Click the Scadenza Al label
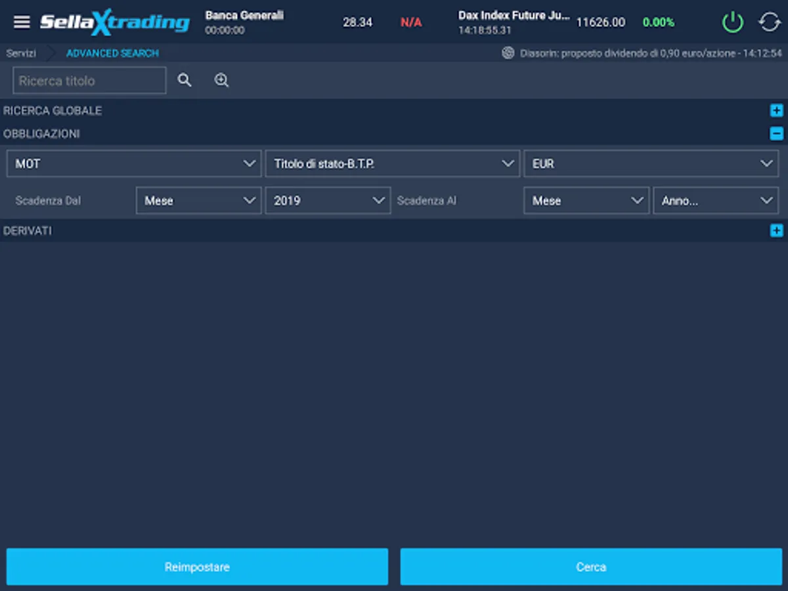The image size is (788, 591). tap(427, 200)
